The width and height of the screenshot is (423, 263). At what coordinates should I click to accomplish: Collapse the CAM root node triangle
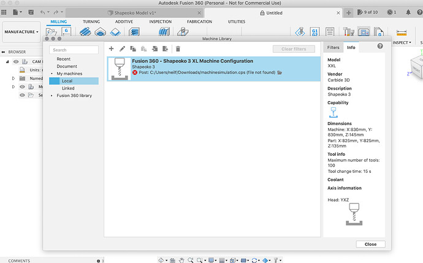click(7, 62)
